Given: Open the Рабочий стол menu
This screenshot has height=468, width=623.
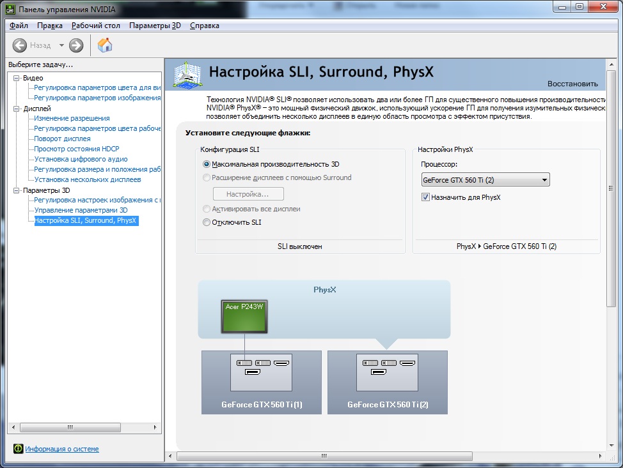Looking at the screenshot, I should pos(96,26).
